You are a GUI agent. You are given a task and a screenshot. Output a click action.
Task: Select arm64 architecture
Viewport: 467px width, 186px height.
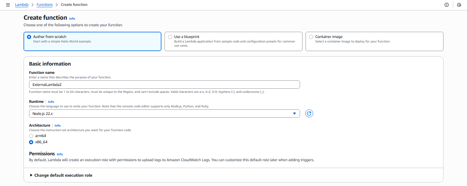(x=31, y=136)
